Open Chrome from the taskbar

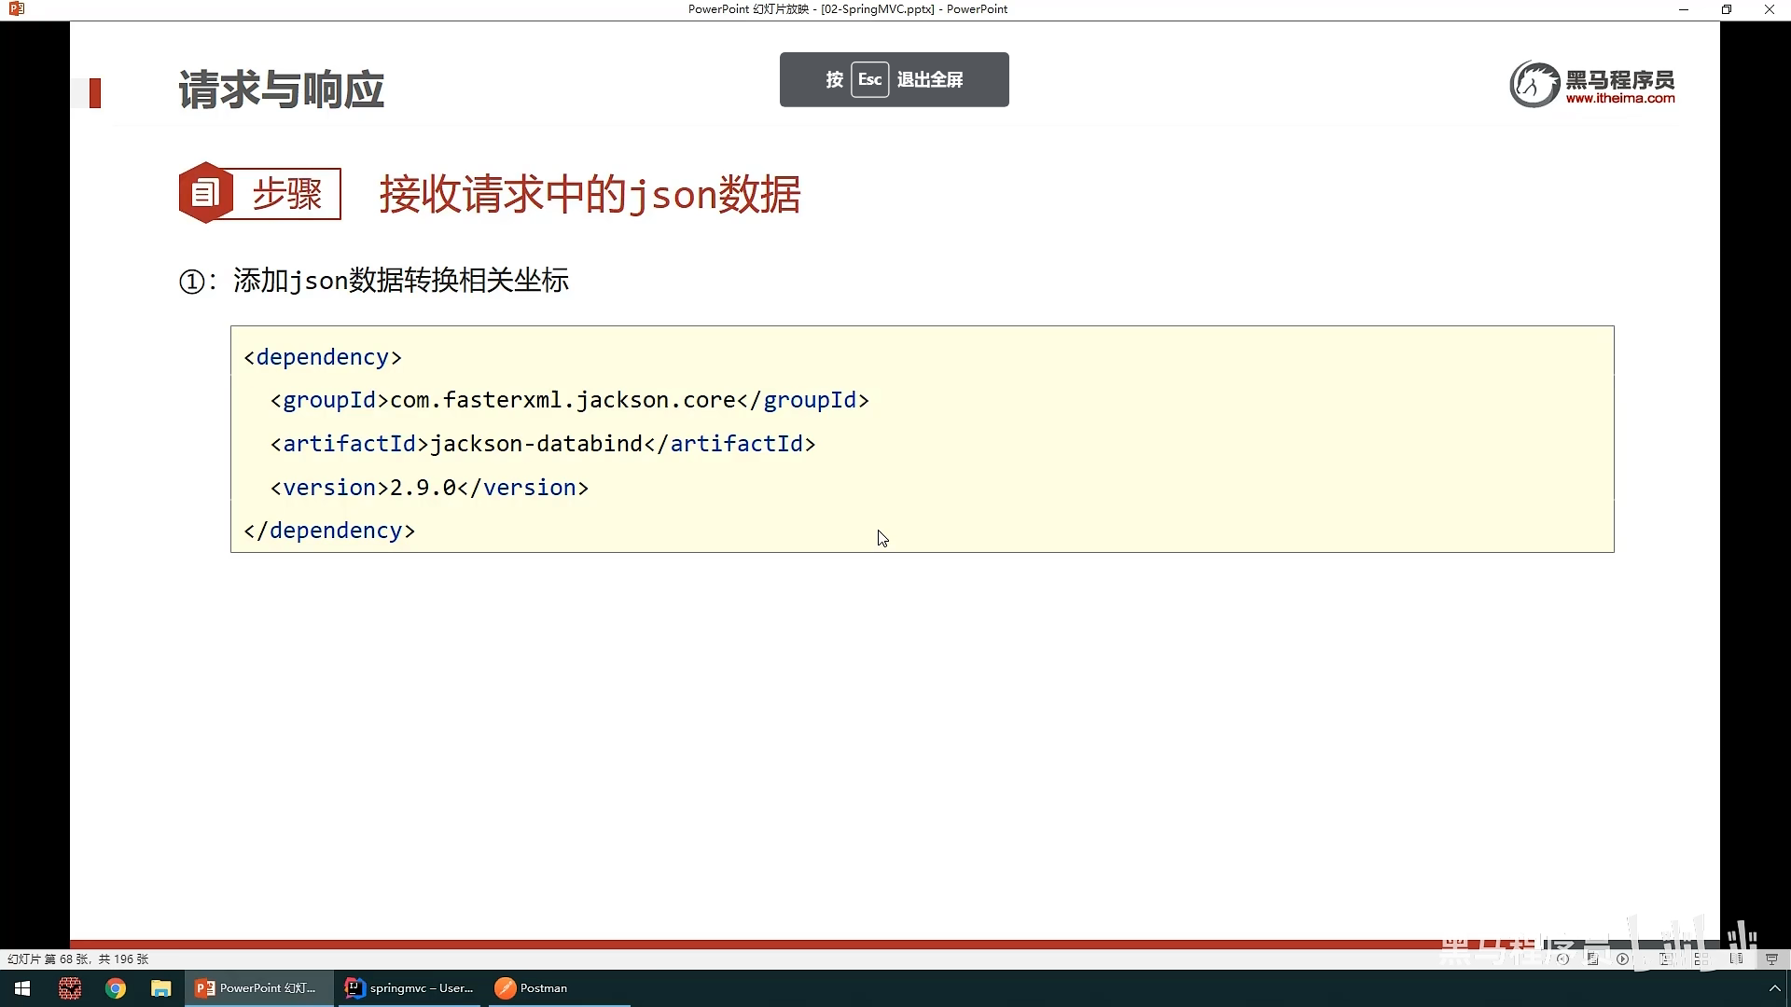click(x=116, y=988)
